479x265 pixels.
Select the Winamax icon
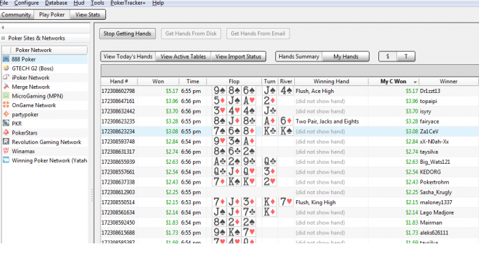pos(6,151)
